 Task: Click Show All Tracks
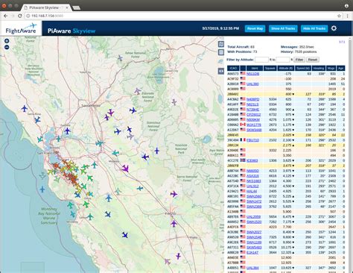283,28
